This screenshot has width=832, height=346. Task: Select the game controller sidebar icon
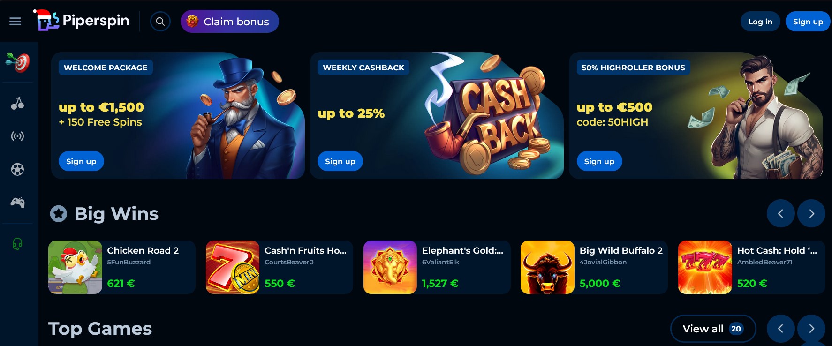click(18, 203)
